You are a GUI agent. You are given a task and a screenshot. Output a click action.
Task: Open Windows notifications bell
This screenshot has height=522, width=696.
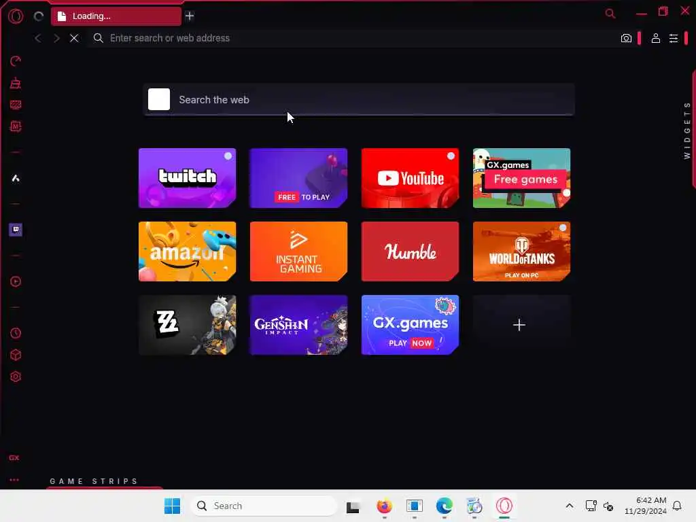(x=677, y=506)
